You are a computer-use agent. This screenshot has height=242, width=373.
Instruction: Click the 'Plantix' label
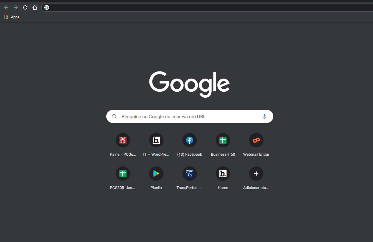tap(156, 188)
